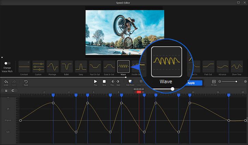This screenshot has height=145, width=248.
Task: Choose the Advance speed preset
Action: point(223,66)
